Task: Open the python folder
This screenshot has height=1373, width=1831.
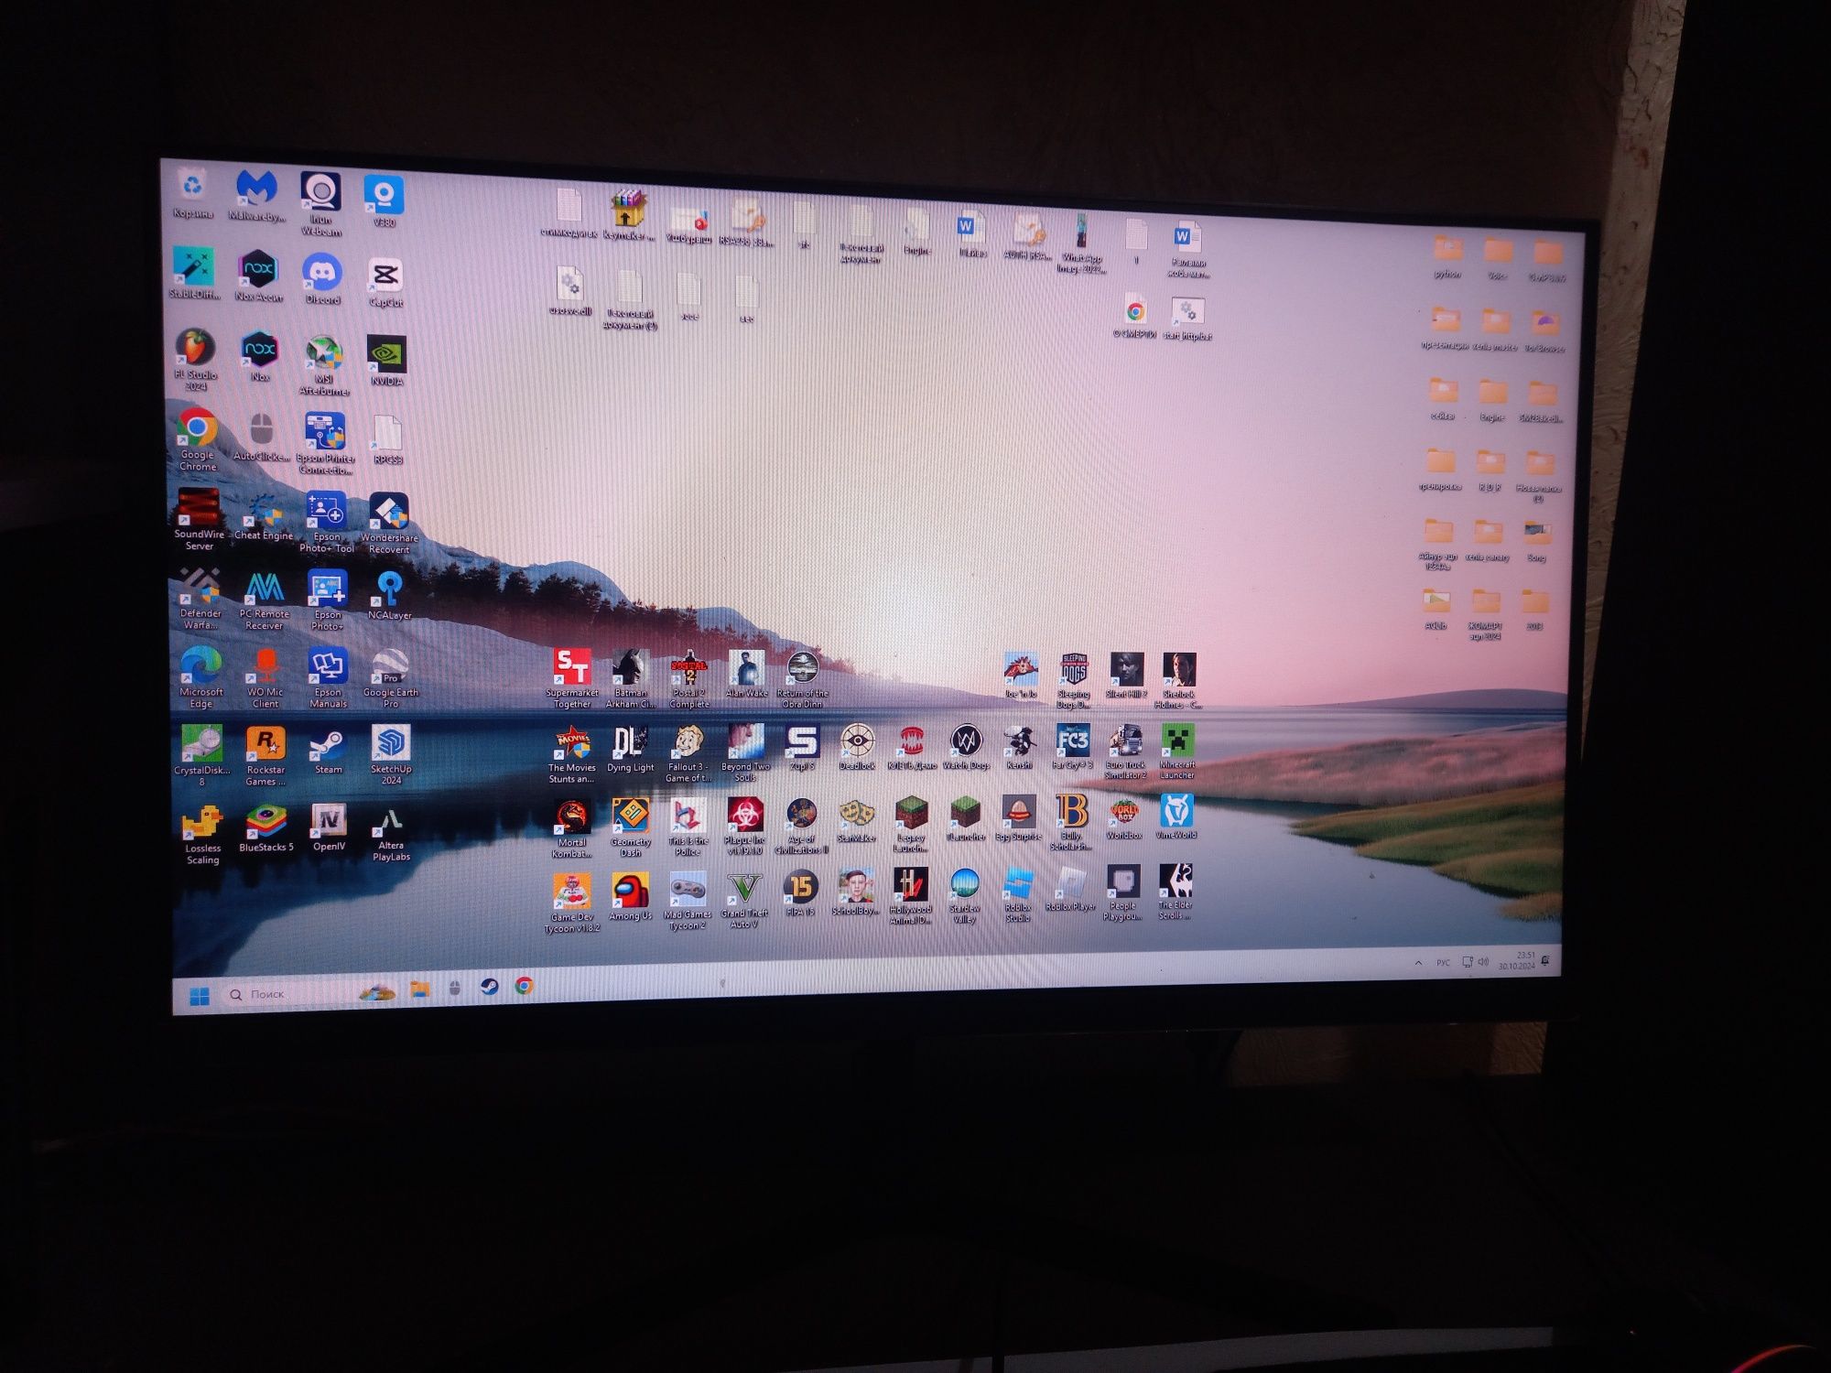Action: click(x=1447, y=257)
